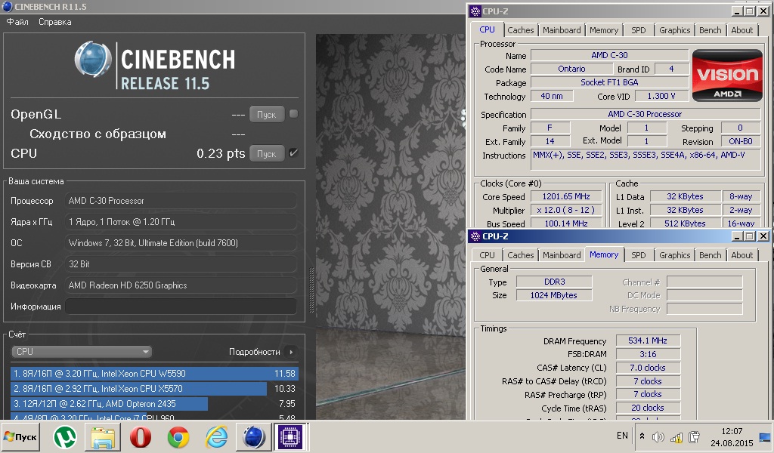Viewport: 774px width, 453px height.
Task: Open Graphics tab in upper CPU-Z
Action: [x=675, y=30]
